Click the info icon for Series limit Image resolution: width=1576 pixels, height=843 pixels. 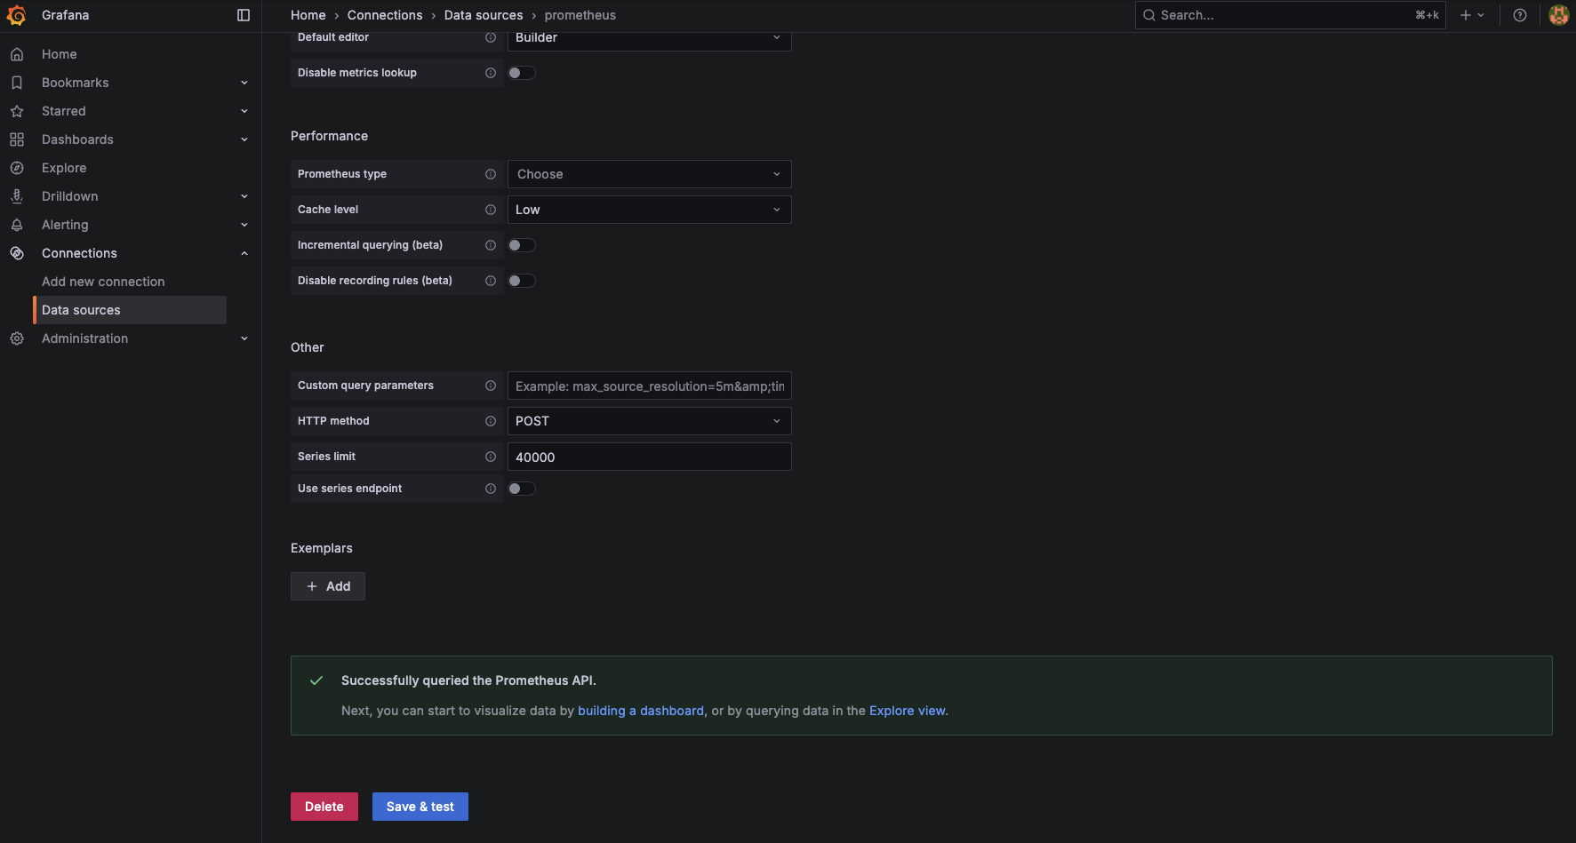[491, 457]
